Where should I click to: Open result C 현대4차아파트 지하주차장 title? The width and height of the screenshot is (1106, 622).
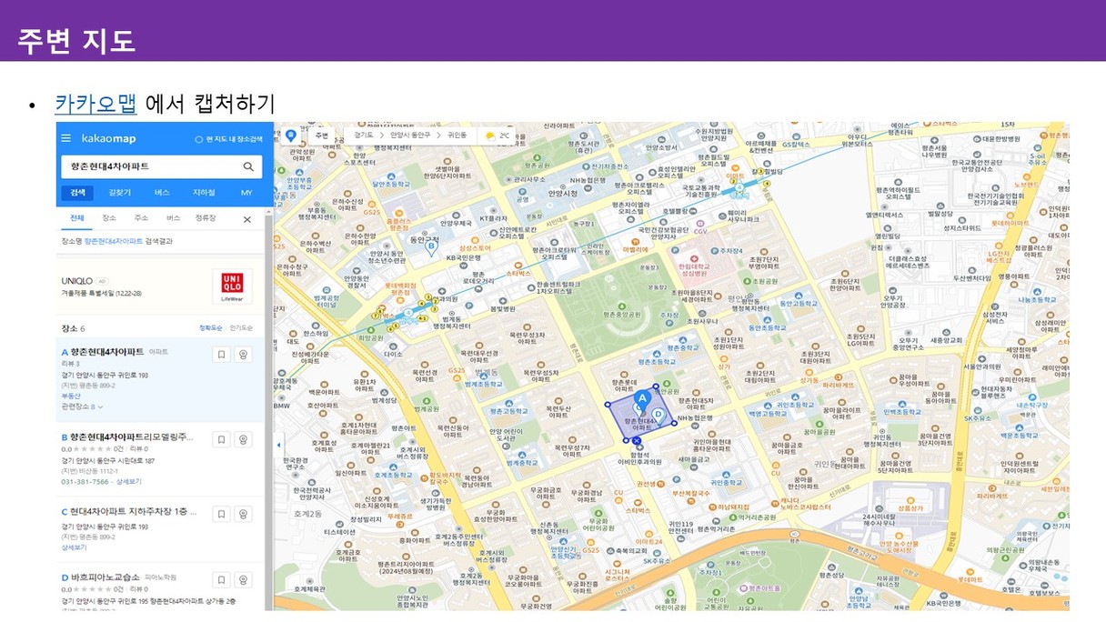point(134,512)
